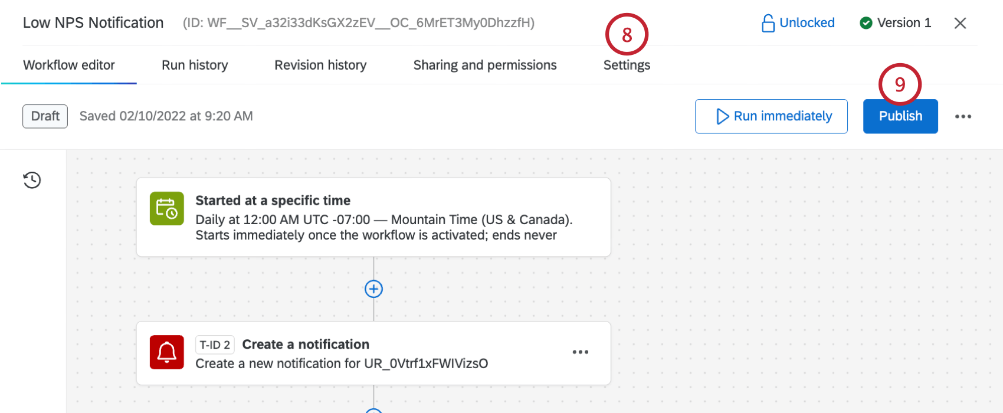Open the Revision history tab
1003x413 pixels.
(320, 65)
